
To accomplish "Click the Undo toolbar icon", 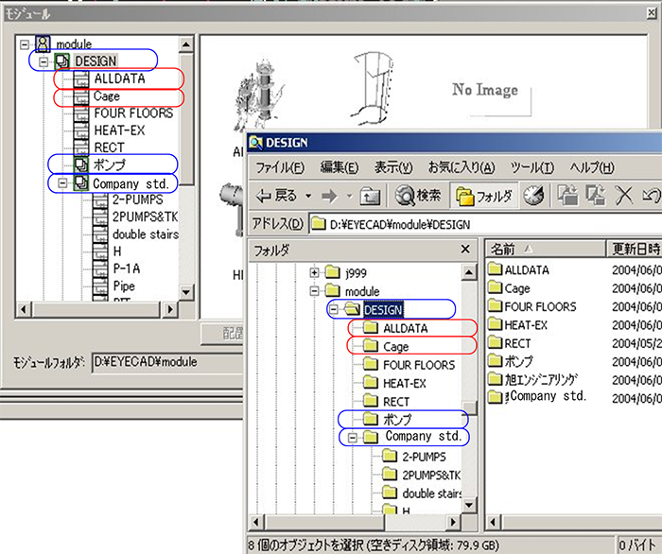I will [651, 197].
